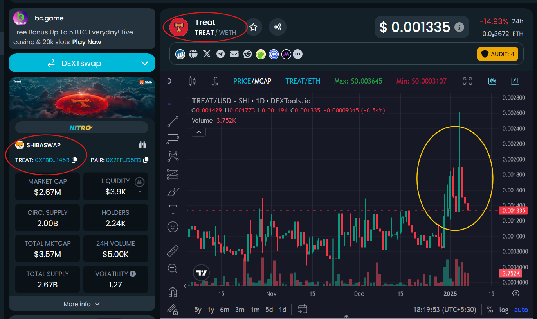Open the DEXTools chart link icon

(180, 54)
